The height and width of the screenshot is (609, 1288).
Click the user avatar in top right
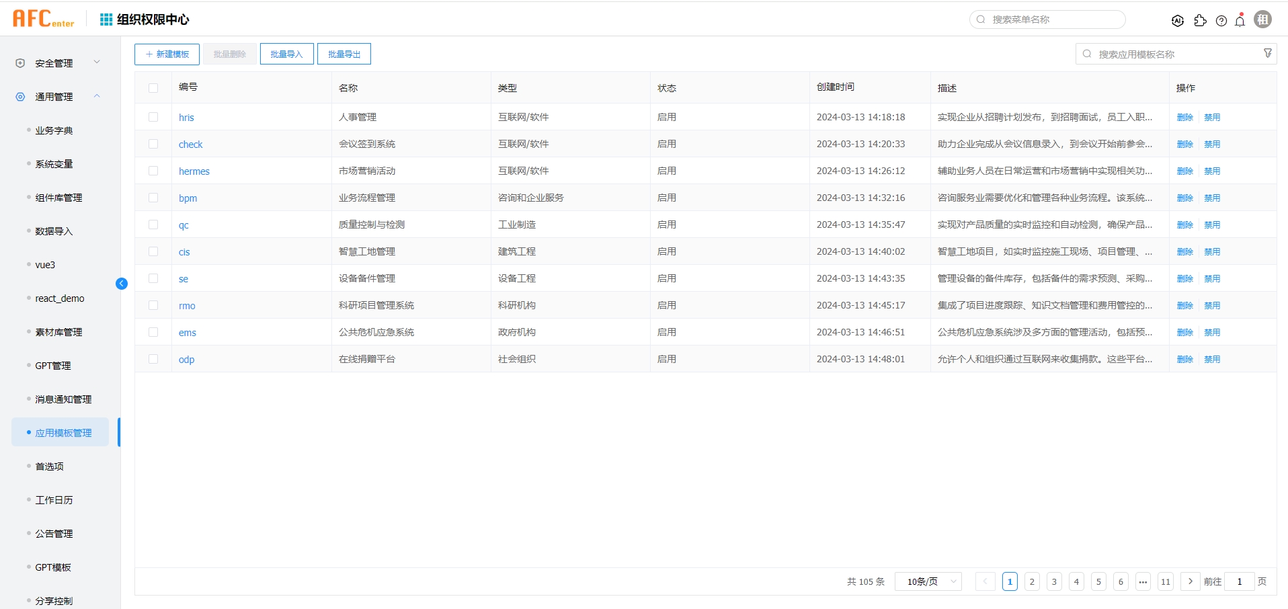[1263, 19]
